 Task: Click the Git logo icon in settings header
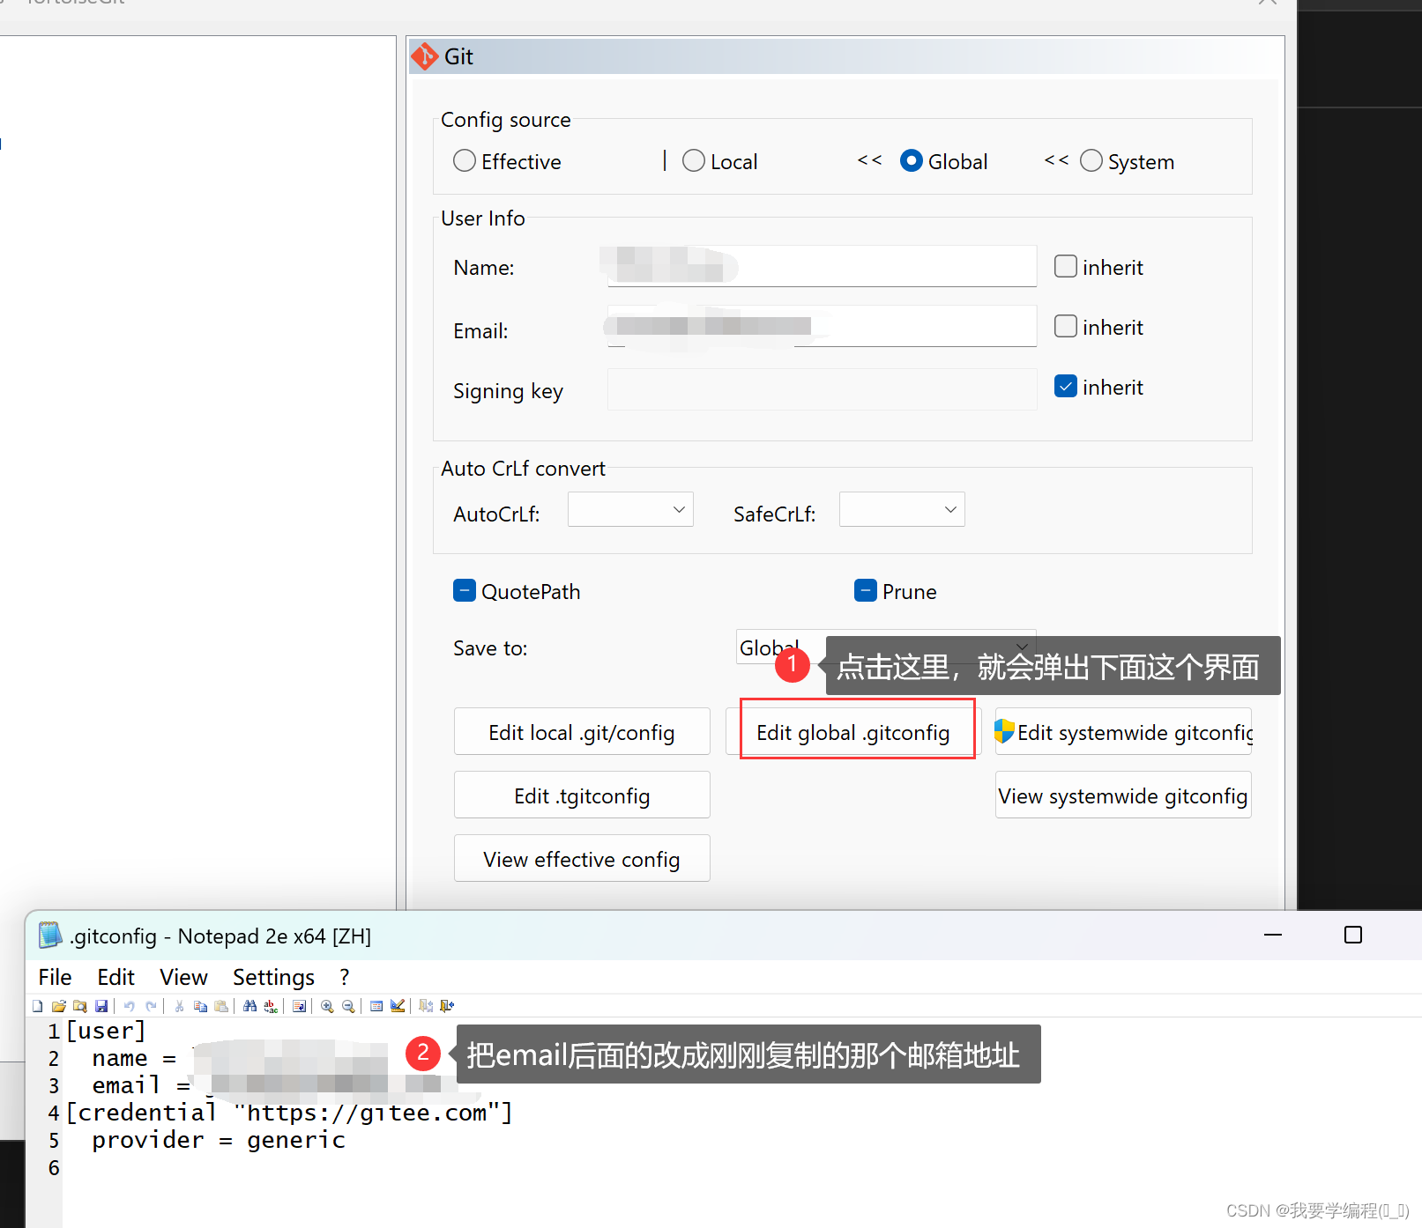click(x=425, y=56)
